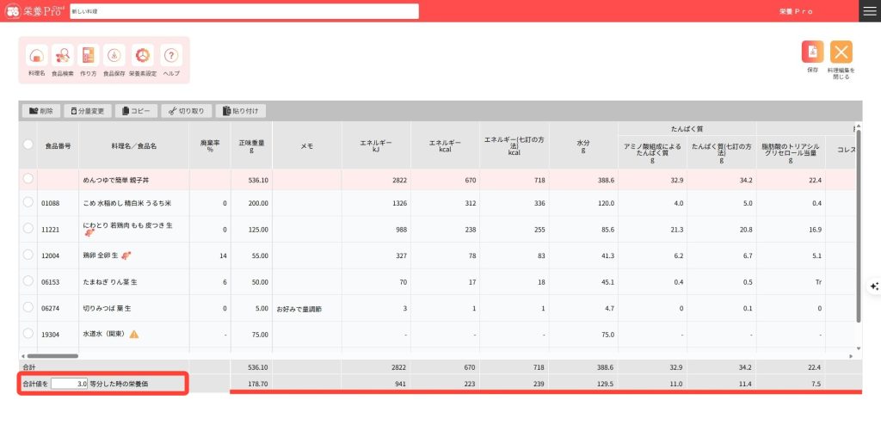The height and width of the screenshot is (437, 881).
Task: Open the hamburger menu in the header
Action: [x=870, y=11]
